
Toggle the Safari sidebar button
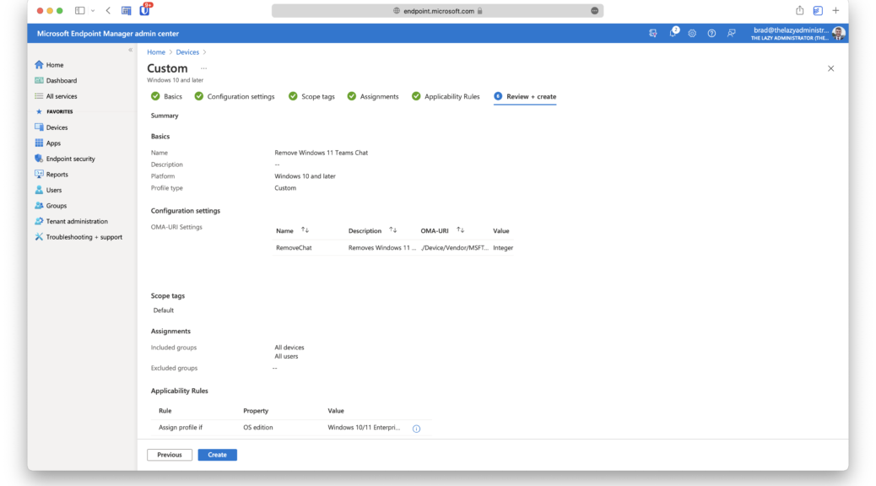pyautogui.click(x=80, y=11)
